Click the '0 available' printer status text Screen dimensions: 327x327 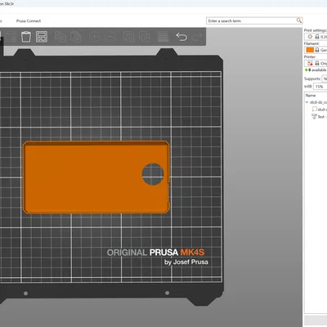[317, 70]
